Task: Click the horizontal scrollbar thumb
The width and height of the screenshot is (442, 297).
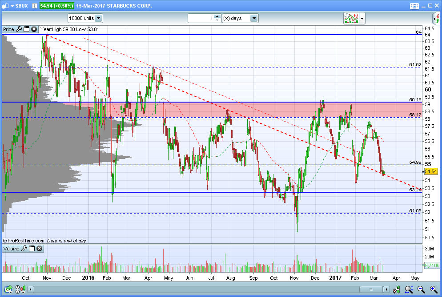Action: pos(371,289)
